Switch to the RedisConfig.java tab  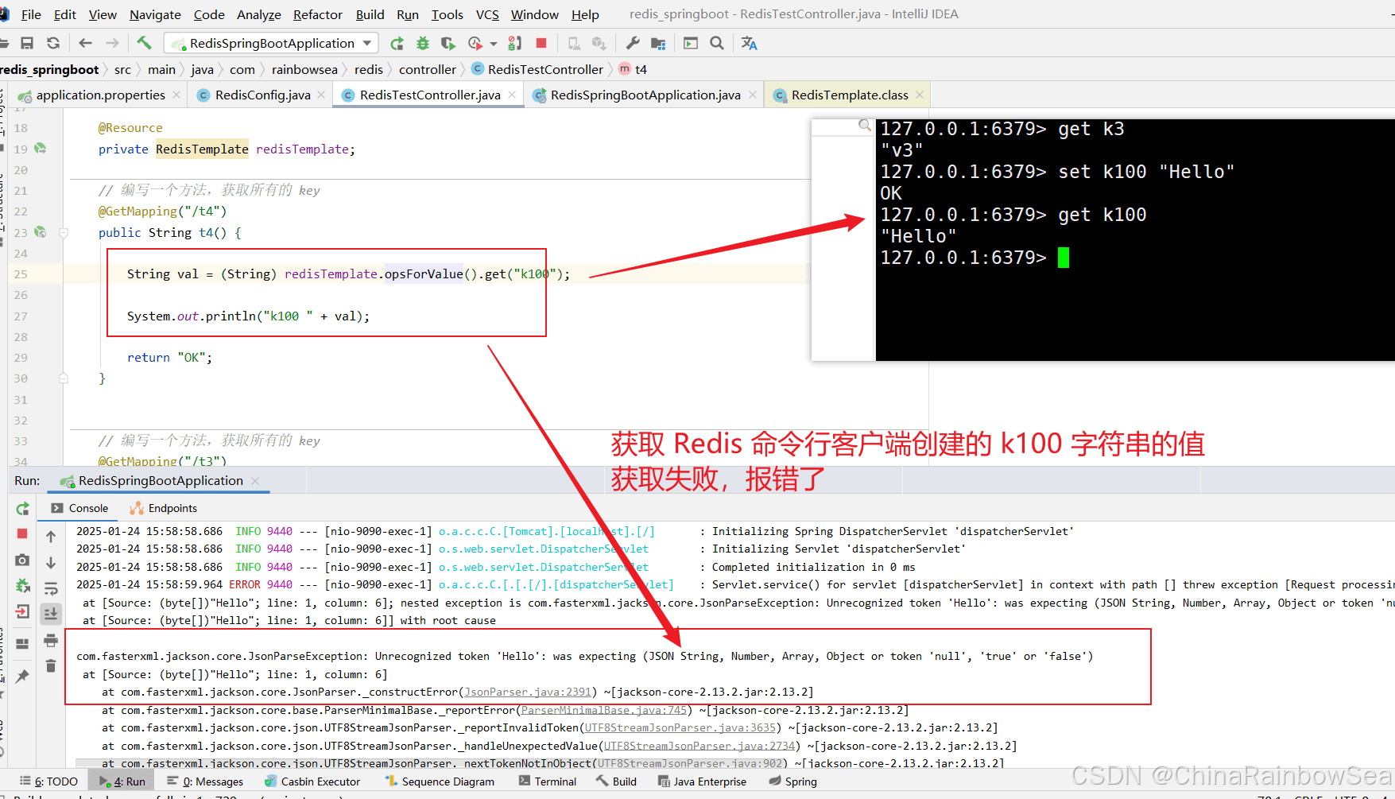pyautogui.click(x=262, y=95)
